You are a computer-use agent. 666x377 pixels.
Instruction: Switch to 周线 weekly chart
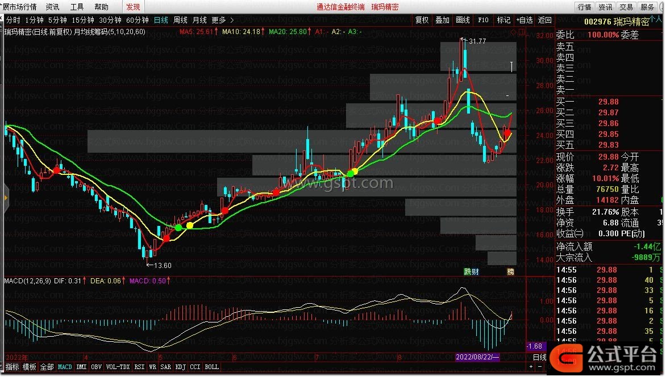(181, 20)
